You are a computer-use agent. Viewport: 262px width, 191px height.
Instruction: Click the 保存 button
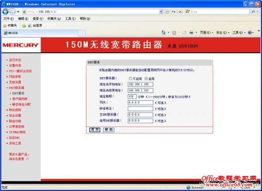coord(95,130)
